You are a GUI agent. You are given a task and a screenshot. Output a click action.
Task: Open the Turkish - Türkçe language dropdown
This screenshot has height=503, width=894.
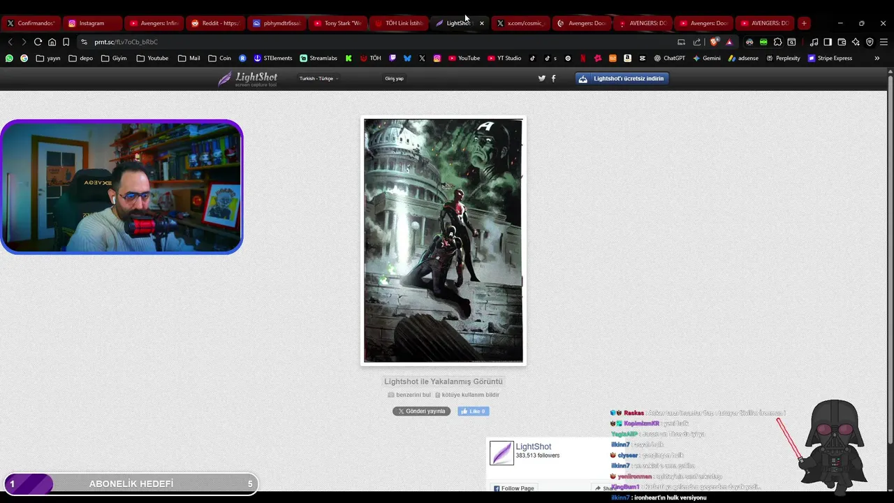pos(318,78)
